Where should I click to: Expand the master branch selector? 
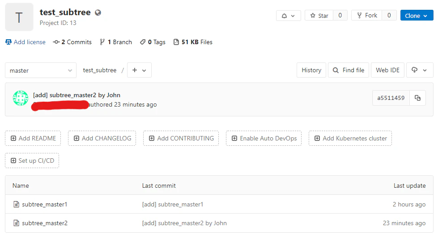[x=41, y=70]
